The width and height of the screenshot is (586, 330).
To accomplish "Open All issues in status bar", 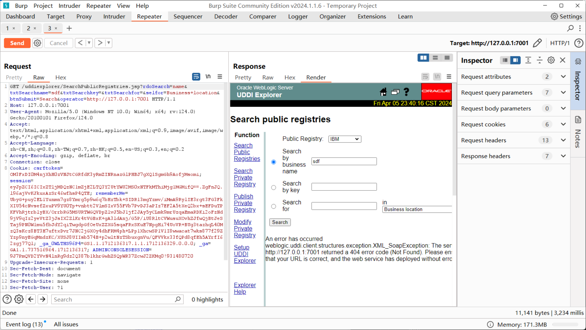I will coord(66,324).
